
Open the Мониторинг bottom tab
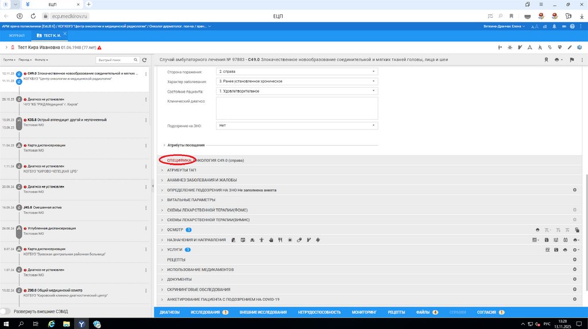click(364, 312)
